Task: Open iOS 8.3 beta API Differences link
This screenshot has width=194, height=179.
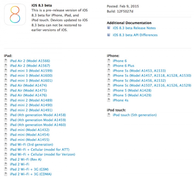Action: coord(135,35)
